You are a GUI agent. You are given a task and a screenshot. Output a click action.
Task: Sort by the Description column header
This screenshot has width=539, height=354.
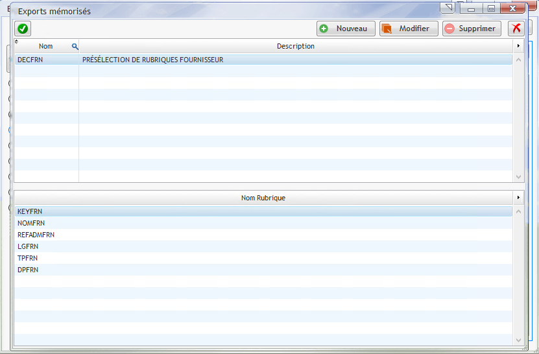pyautogui.click(x=295, y=47)
